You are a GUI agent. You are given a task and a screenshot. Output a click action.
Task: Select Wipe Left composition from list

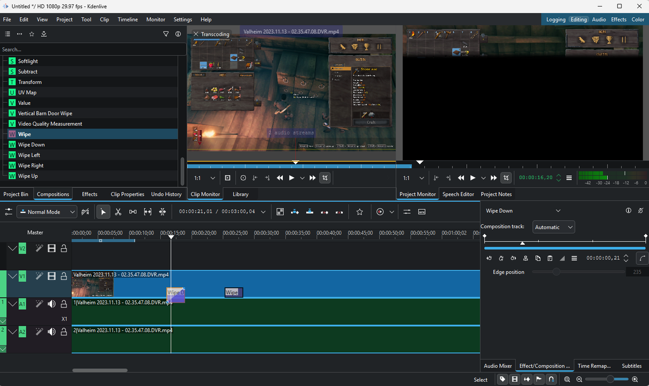pyautogui.click(x=30, y=155)
